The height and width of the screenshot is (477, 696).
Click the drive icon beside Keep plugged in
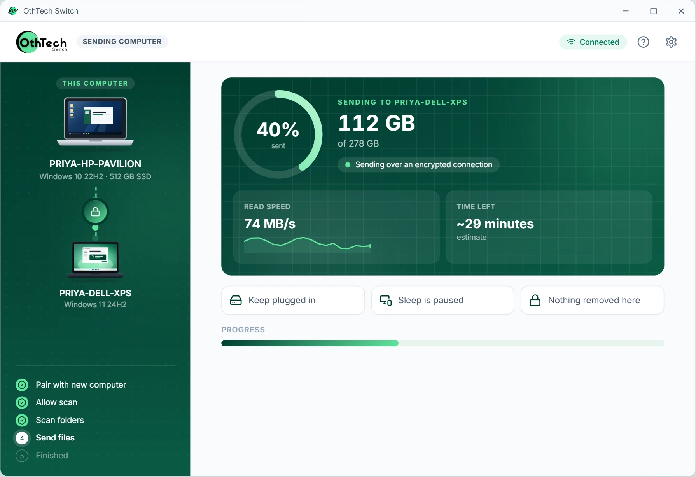click(236, 300)
